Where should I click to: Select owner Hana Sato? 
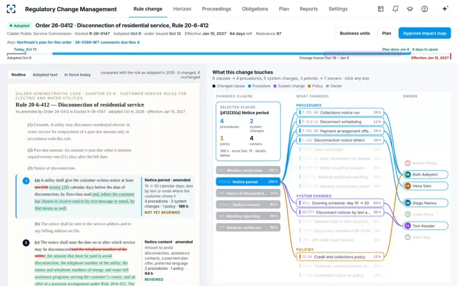tap(425, 186)
